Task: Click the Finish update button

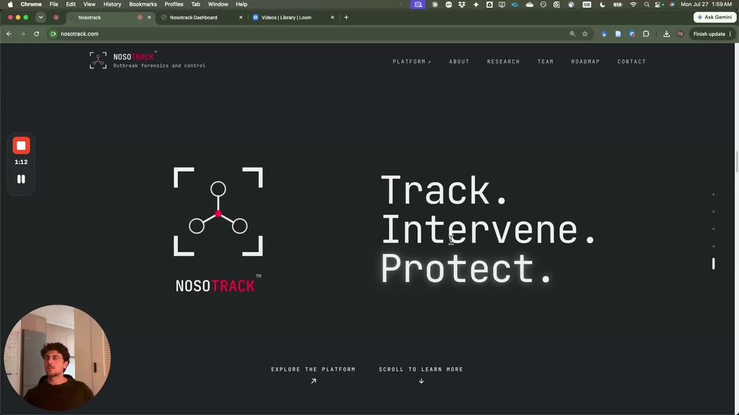Action: (712, 34)
